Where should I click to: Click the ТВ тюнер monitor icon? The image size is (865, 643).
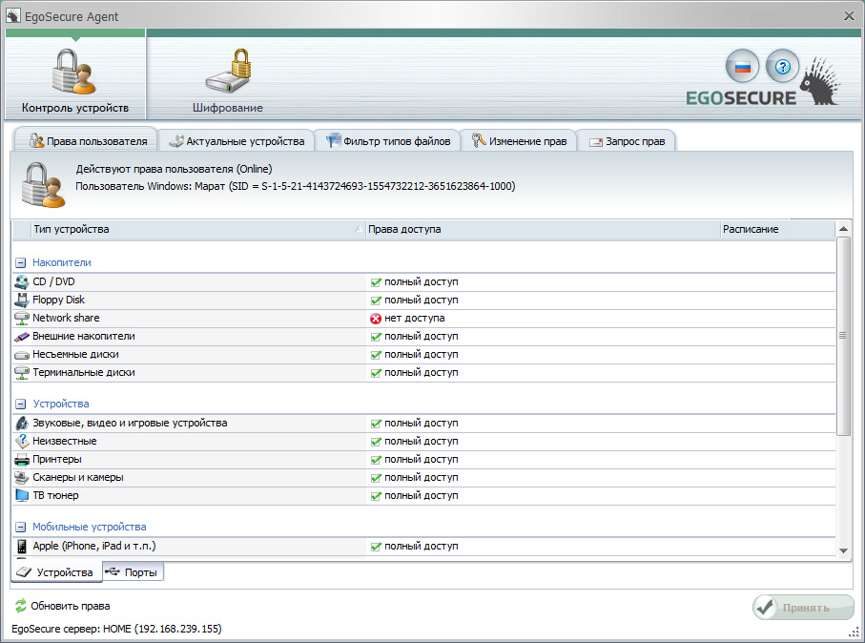click(x=22, y=496)
